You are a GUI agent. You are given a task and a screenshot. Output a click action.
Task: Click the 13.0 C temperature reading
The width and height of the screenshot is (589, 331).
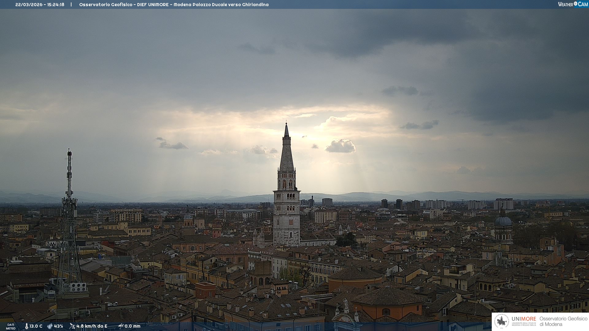[x=36, y=326]
